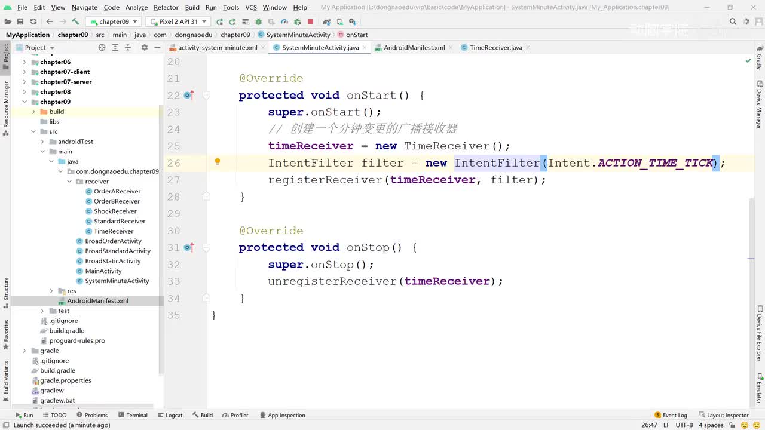
Task: Select AndroidManifest.xml in the project tree
Action: click(97, 301)
